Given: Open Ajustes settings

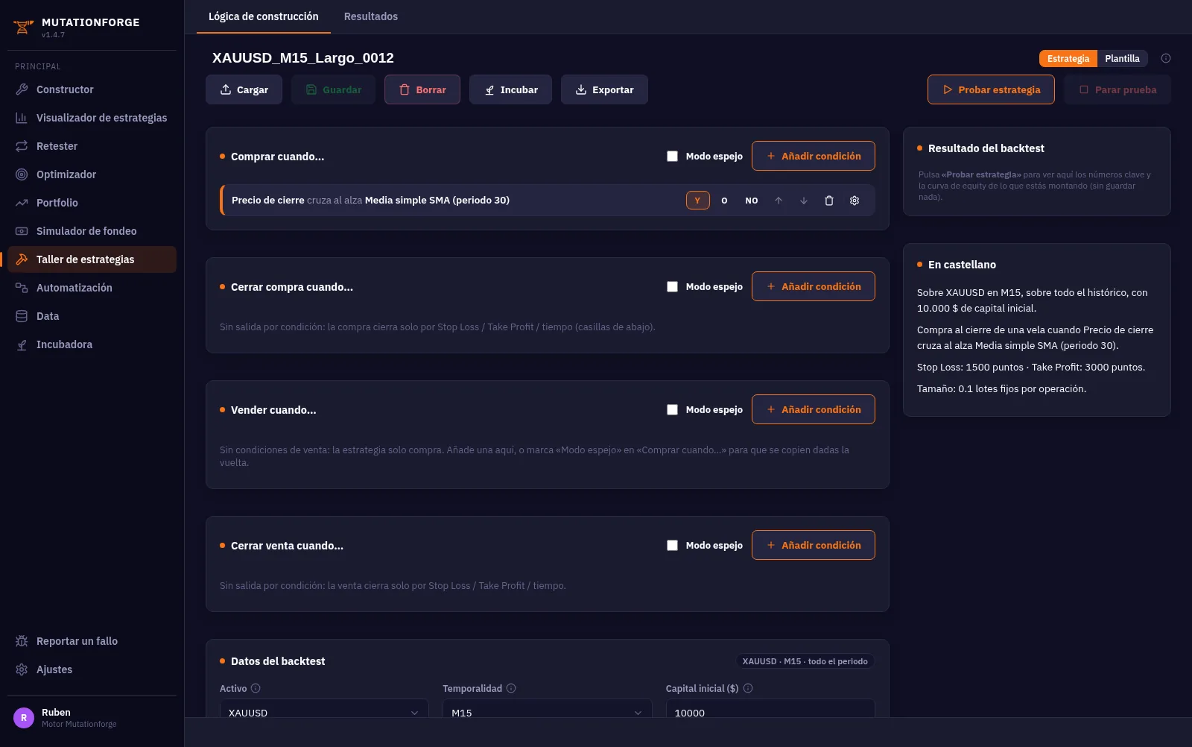Looking at the screenshot, I should point(92,669).
